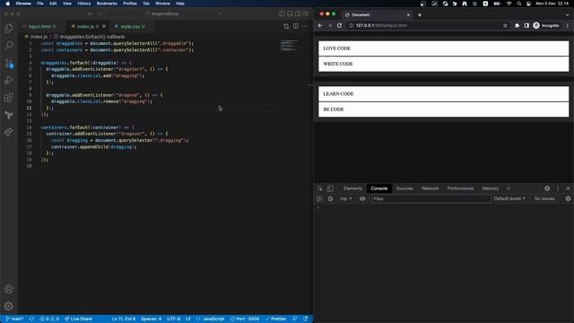This screenshot has height=323, width=574.
Task: Show more DevTools tabs chevron
Action: [x=509, y=188]
